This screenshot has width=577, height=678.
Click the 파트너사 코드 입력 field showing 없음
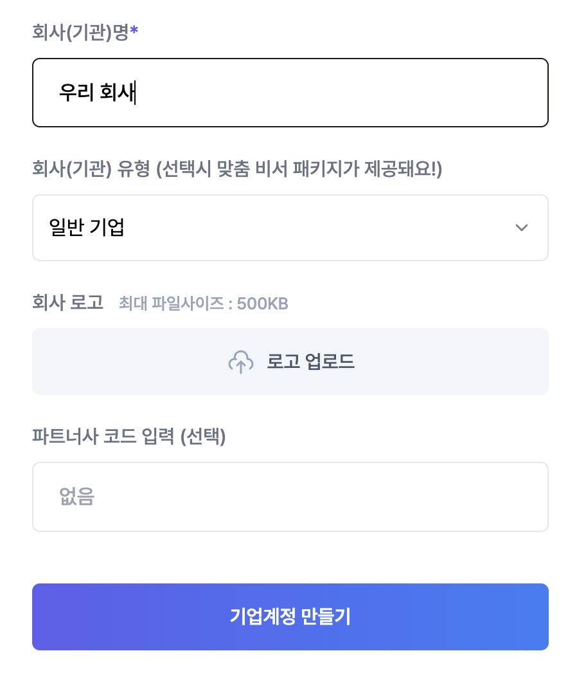pos(290,497)
